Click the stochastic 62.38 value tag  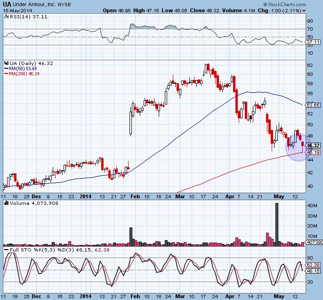coord(313,265)
